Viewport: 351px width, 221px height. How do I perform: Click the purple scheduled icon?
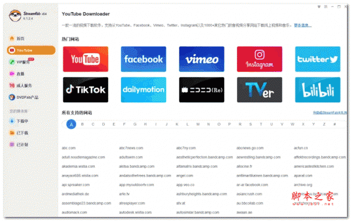click(x=12, y=144)
